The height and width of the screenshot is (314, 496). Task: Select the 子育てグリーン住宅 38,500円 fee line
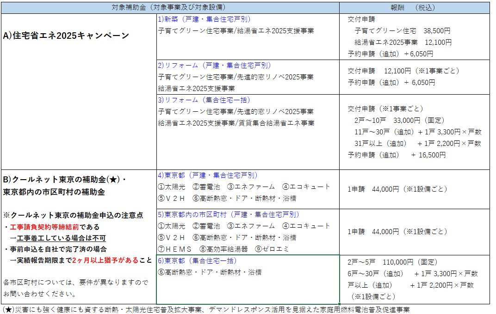click(x=402, y=31)
